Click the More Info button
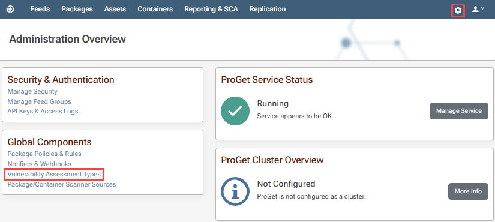Image resolution: width=495 pixels, height=222 pixels. 468,191
